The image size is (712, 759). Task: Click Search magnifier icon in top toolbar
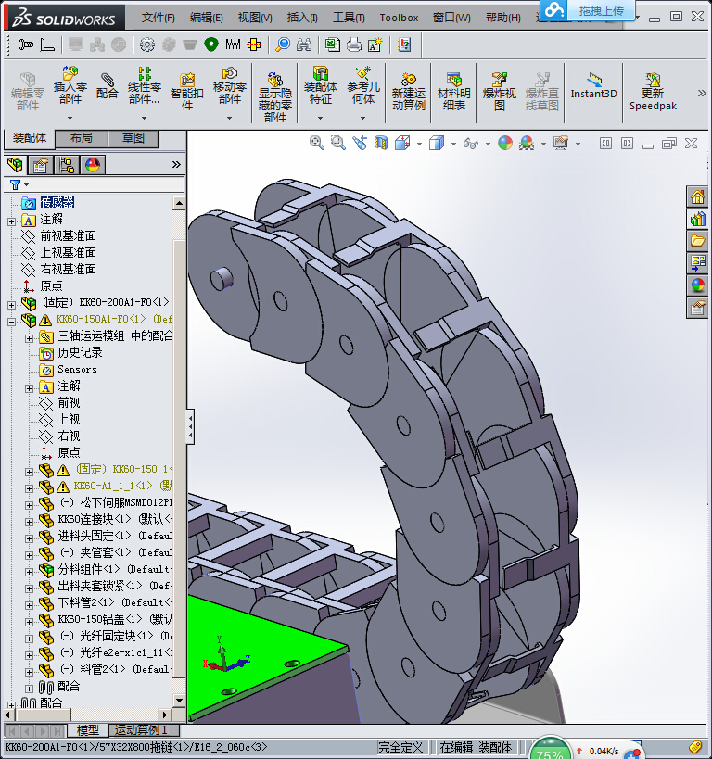pos(283,44)
